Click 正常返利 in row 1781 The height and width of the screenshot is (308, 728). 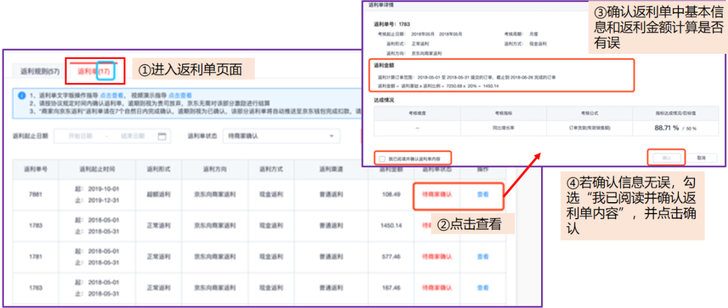click(158, 257)
